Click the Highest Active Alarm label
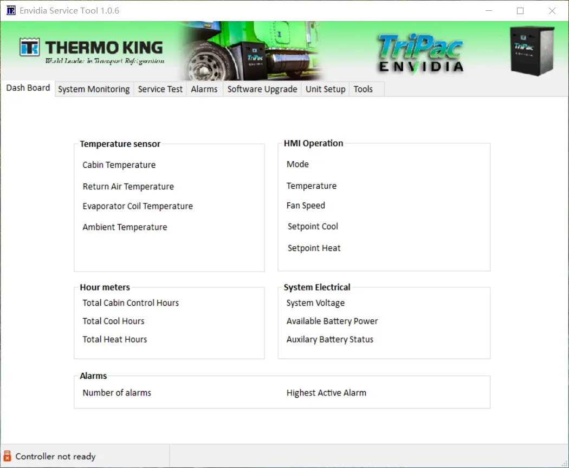This screenshot has width=569, height=468. tap(326, 393)
